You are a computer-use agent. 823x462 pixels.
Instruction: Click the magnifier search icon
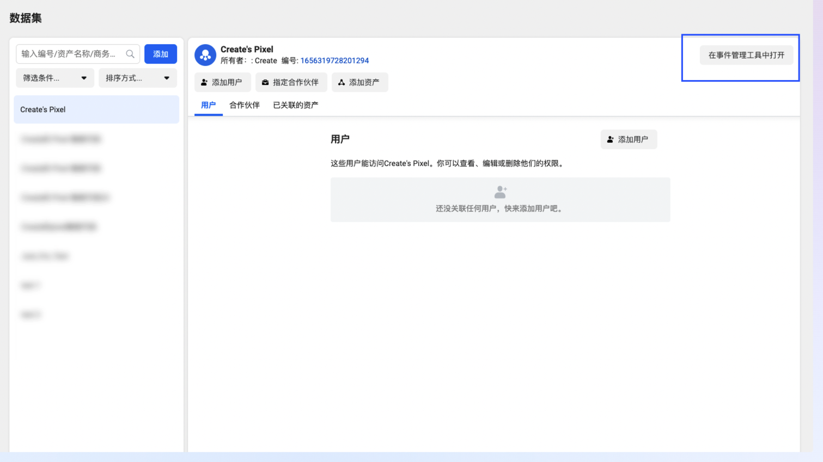(x=130, y=54)
